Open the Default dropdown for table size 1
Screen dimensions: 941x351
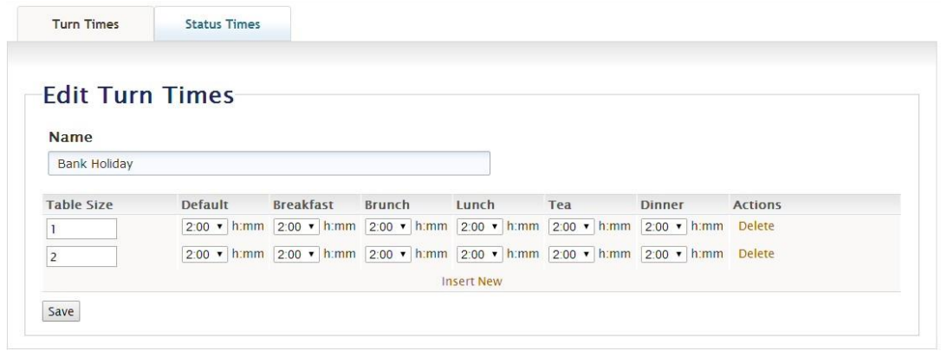(204, 227)
